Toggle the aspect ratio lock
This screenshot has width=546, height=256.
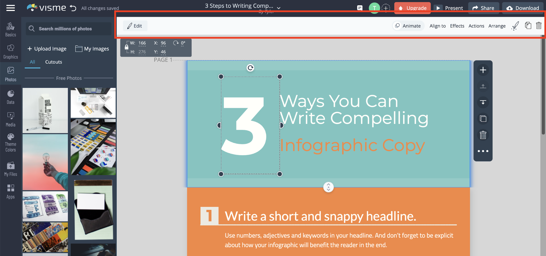[126, 47]
